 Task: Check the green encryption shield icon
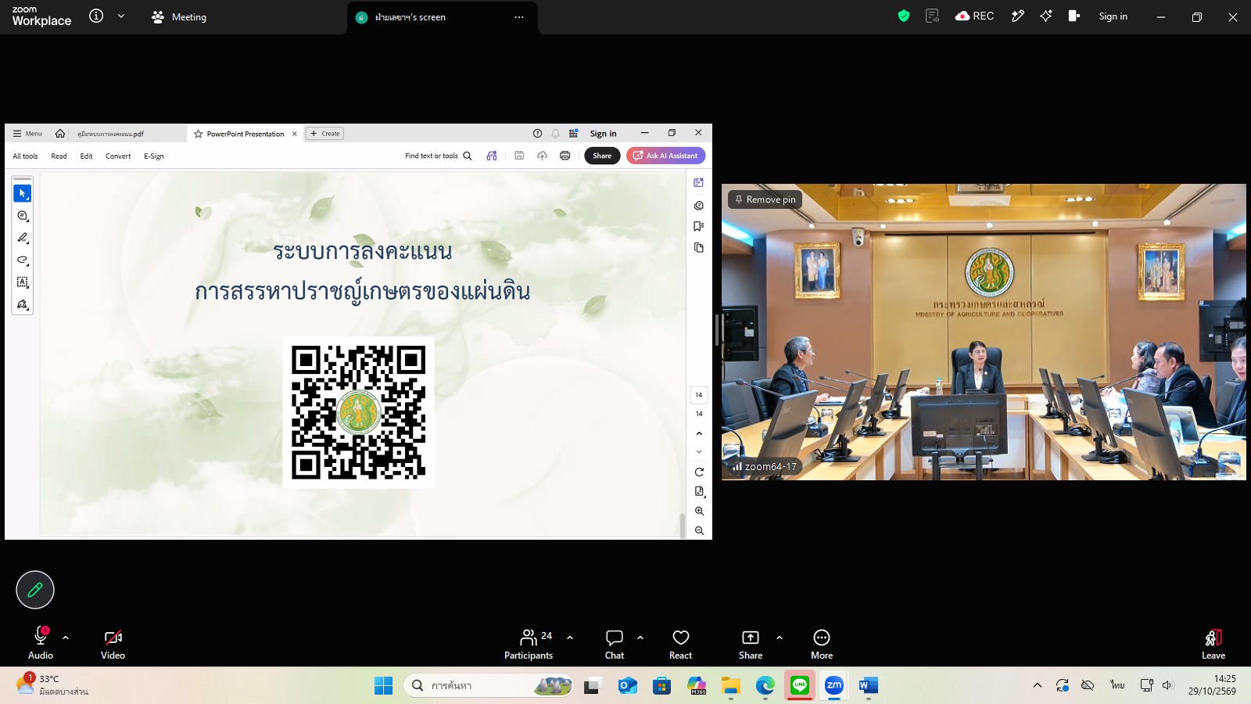coord(904,16)
